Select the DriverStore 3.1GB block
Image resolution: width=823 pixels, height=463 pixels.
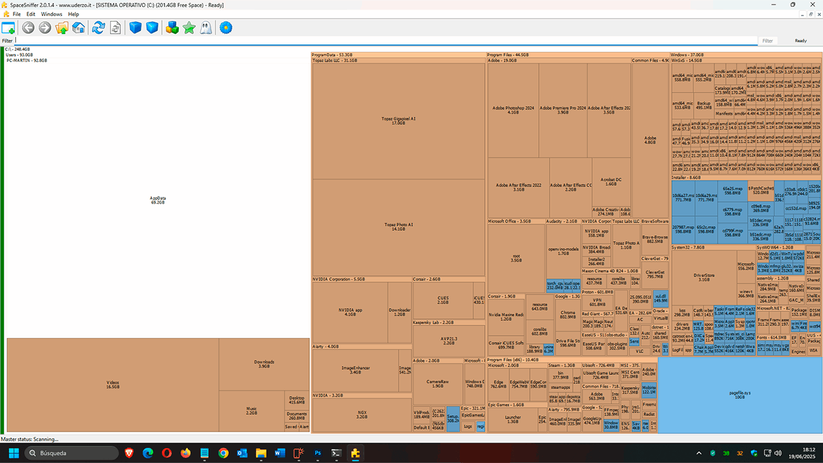[704, 277]
